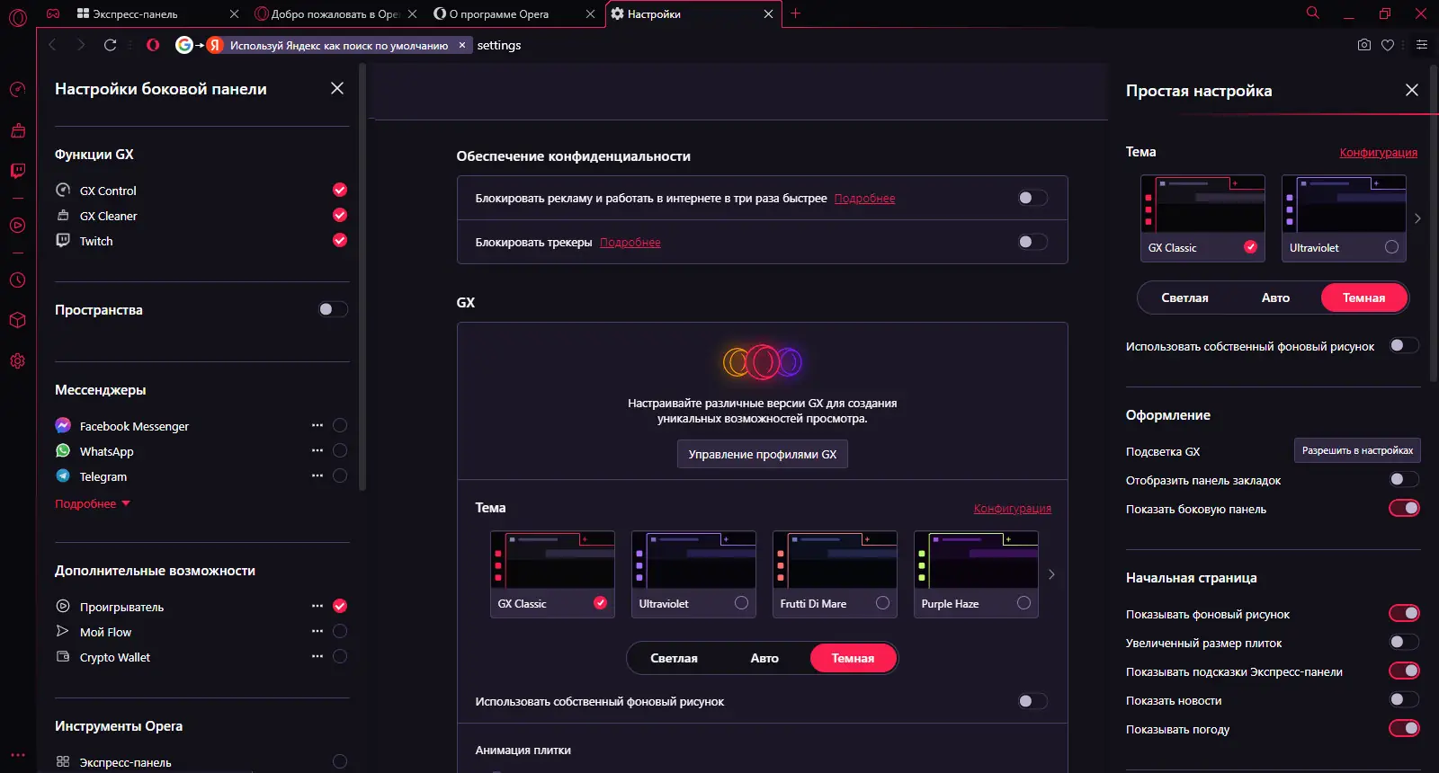Open Проигрыватель options dots
This screenshot has height=773, width=1439.
317,606
